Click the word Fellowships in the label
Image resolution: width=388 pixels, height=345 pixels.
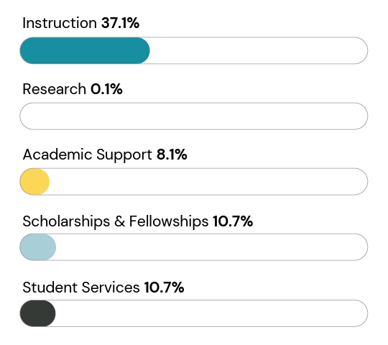tap(169, 221)
